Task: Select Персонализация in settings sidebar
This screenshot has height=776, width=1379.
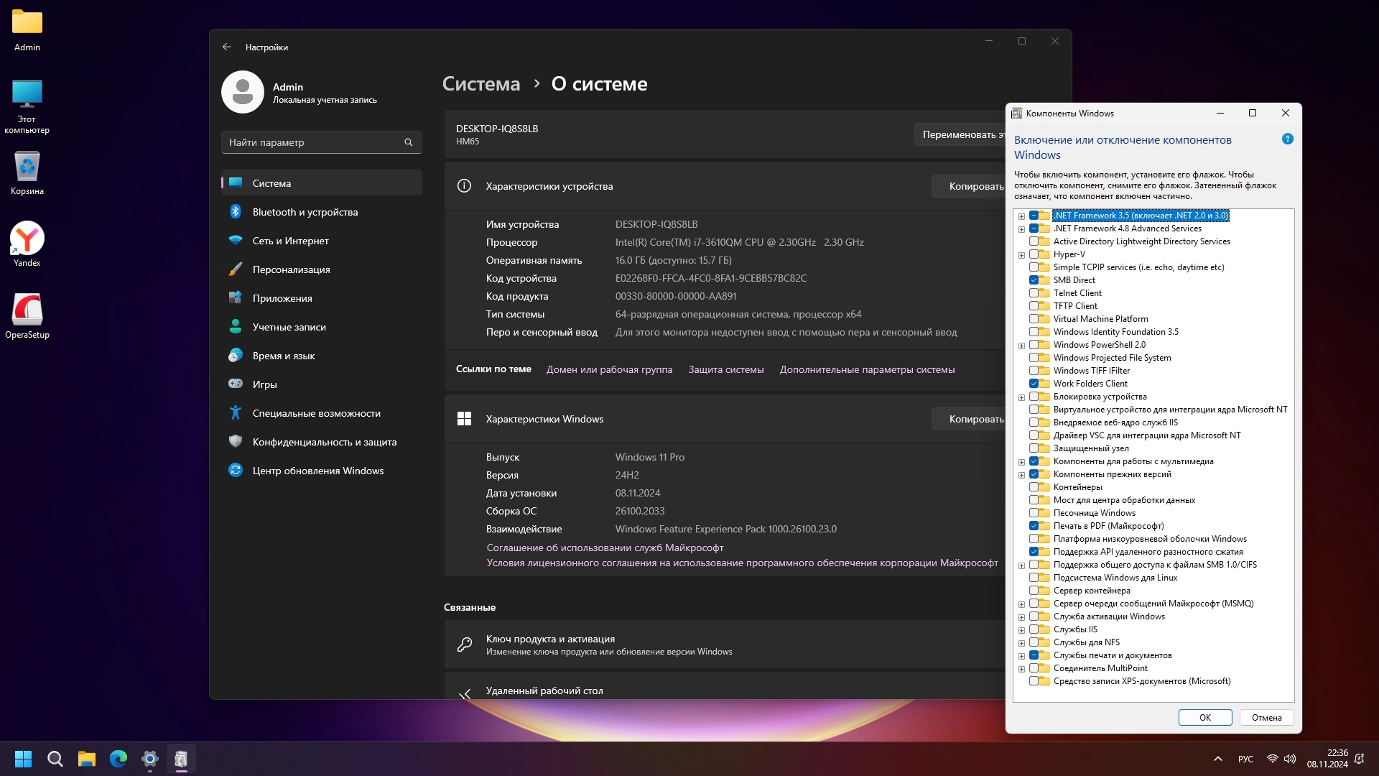Action: coord(291,269)
